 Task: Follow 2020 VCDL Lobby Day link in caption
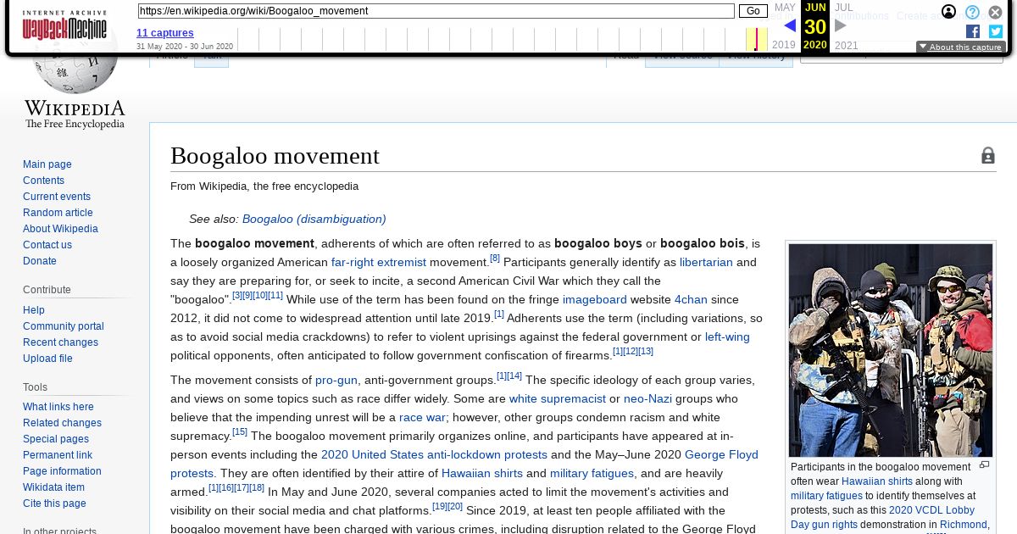tap(931, 510)
